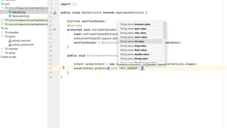Select Gradle Scripts in the project tree
This screenshot has width=227, height=128.
click(x=9, y=57)
